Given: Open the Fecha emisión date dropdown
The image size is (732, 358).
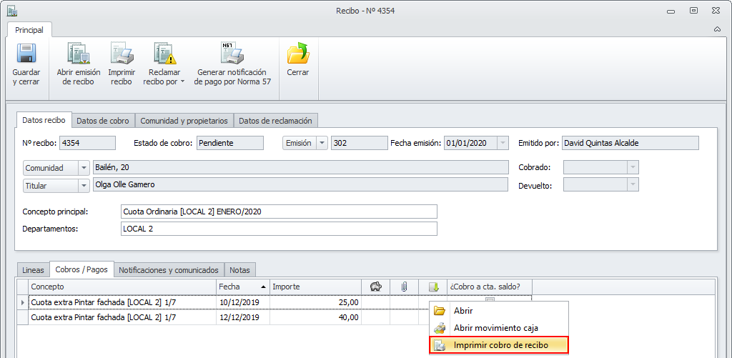Looking at the screenshot, I should click(503, 144).
